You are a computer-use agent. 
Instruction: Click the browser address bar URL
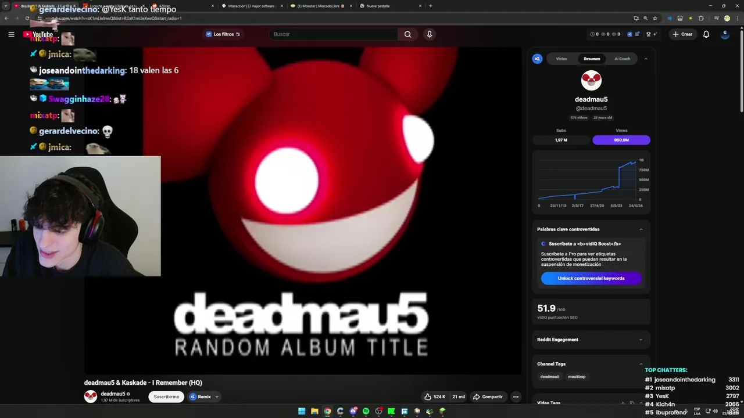(x=113, y=18)
